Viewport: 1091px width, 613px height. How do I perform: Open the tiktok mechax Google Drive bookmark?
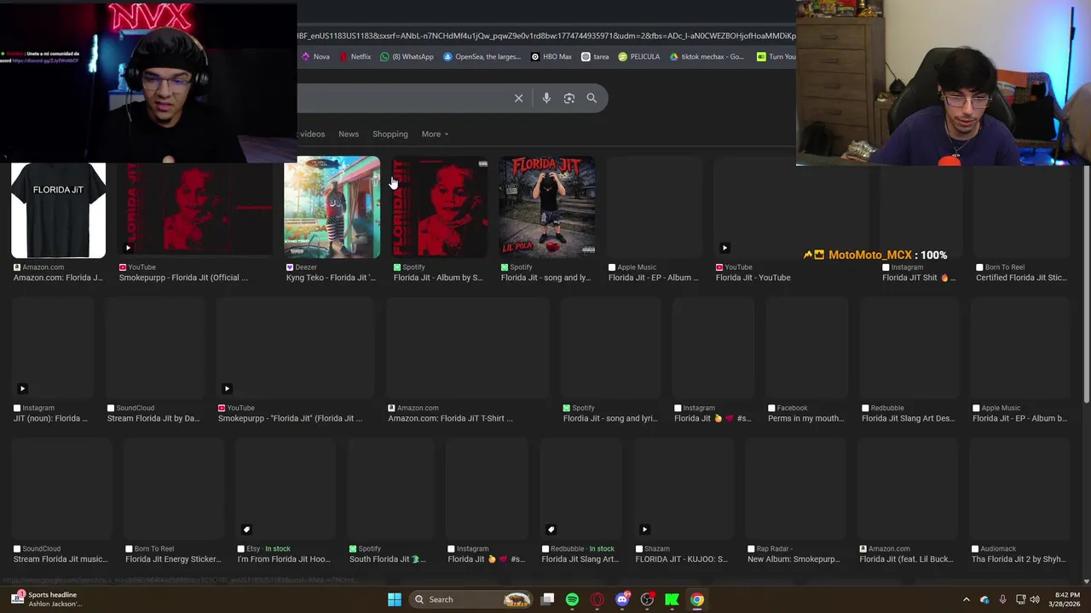point(707,57)
